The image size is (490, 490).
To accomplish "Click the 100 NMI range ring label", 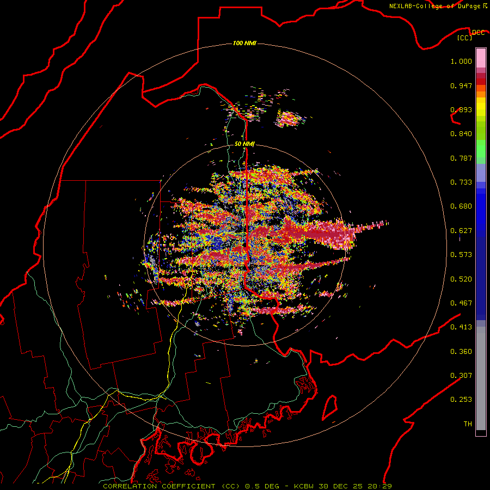I will [x=244, y=43].
